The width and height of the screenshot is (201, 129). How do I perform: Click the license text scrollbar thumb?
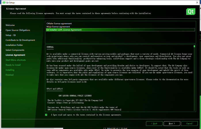coord(194,46)
